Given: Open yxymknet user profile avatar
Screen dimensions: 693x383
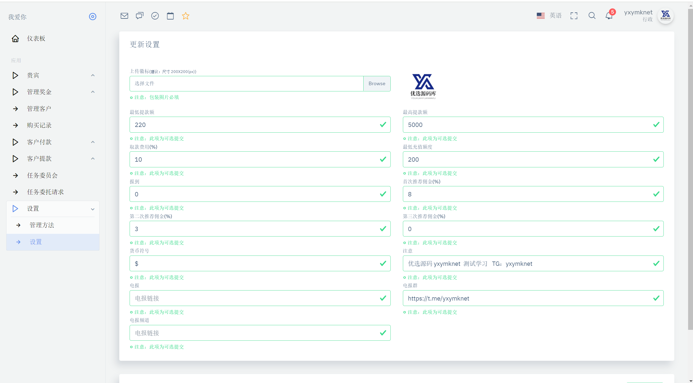Looking at the screenshot, I should click(x=666, y=16).
